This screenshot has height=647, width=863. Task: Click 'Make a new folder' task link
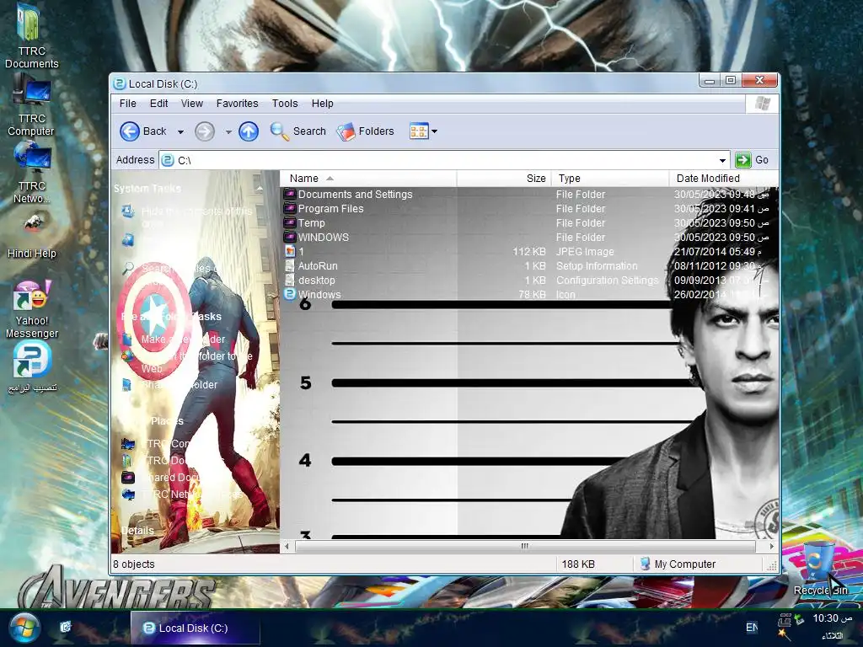(183, 340)
